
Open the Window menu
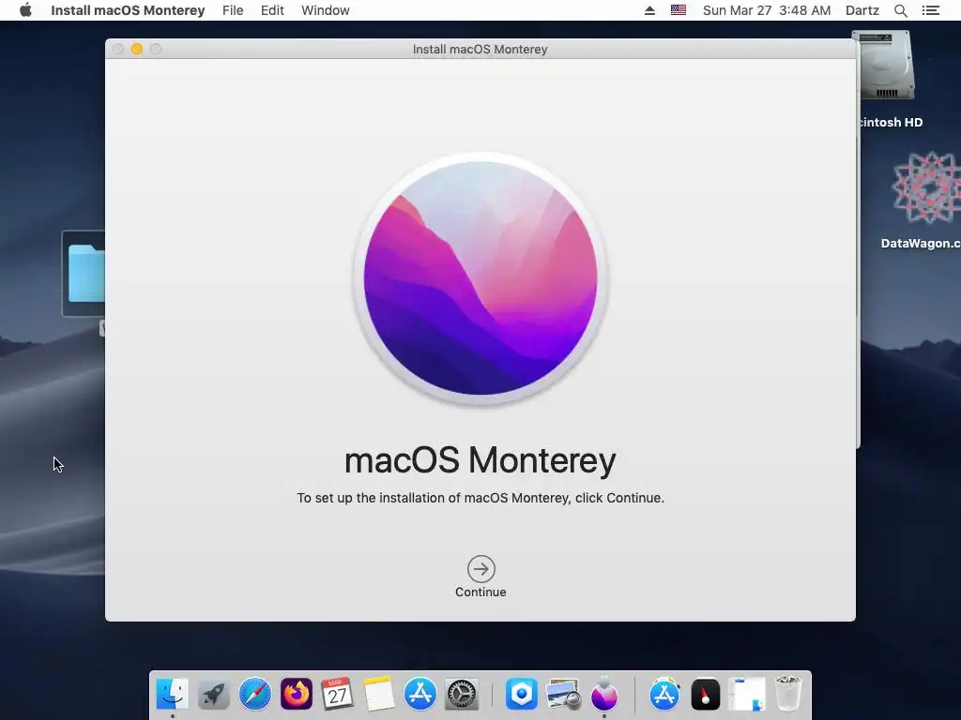point(326,10)
